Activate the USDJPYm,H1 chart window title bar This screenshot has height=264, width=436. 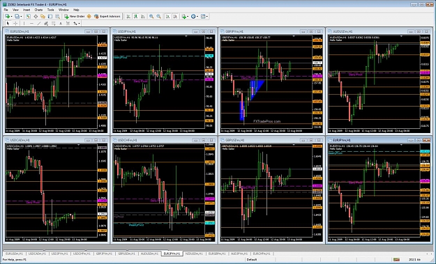click(164, 31)
